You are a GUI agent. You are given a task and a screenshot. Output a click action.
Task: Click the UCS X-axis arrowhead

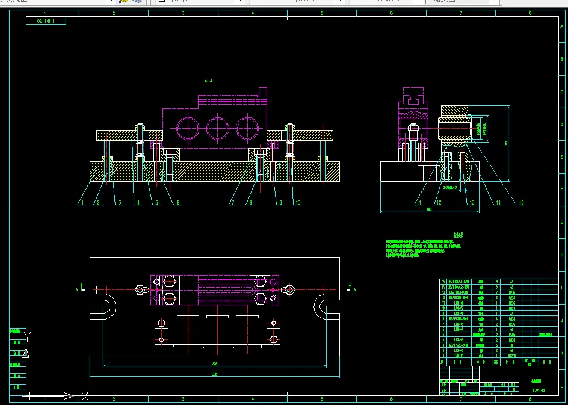(x=69, y=396)
